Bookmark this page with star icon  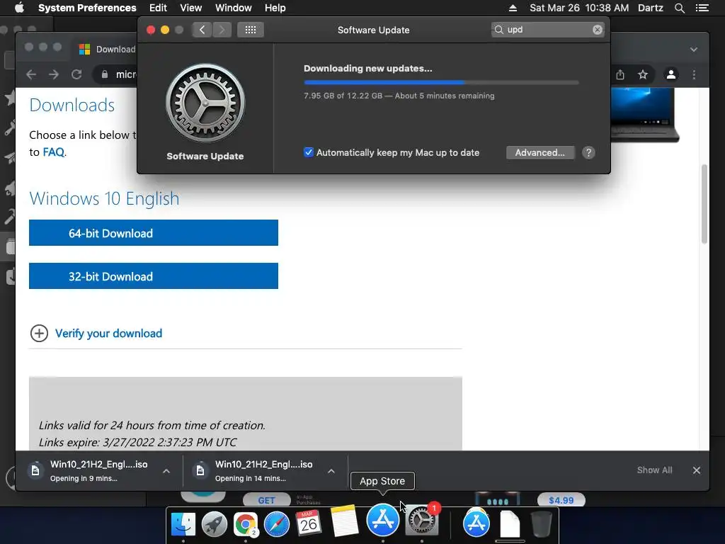[x=643, y=74]
